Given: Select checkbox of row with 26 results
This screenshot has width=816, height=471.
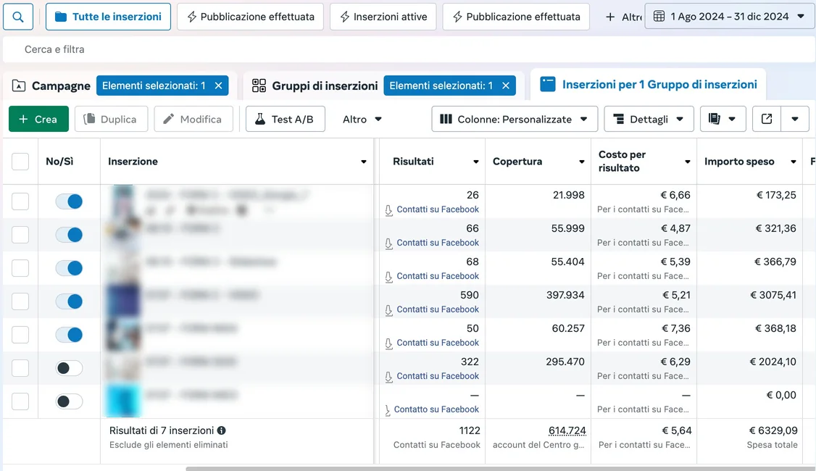Looking at the screenshot, I should tap(20, 201).
